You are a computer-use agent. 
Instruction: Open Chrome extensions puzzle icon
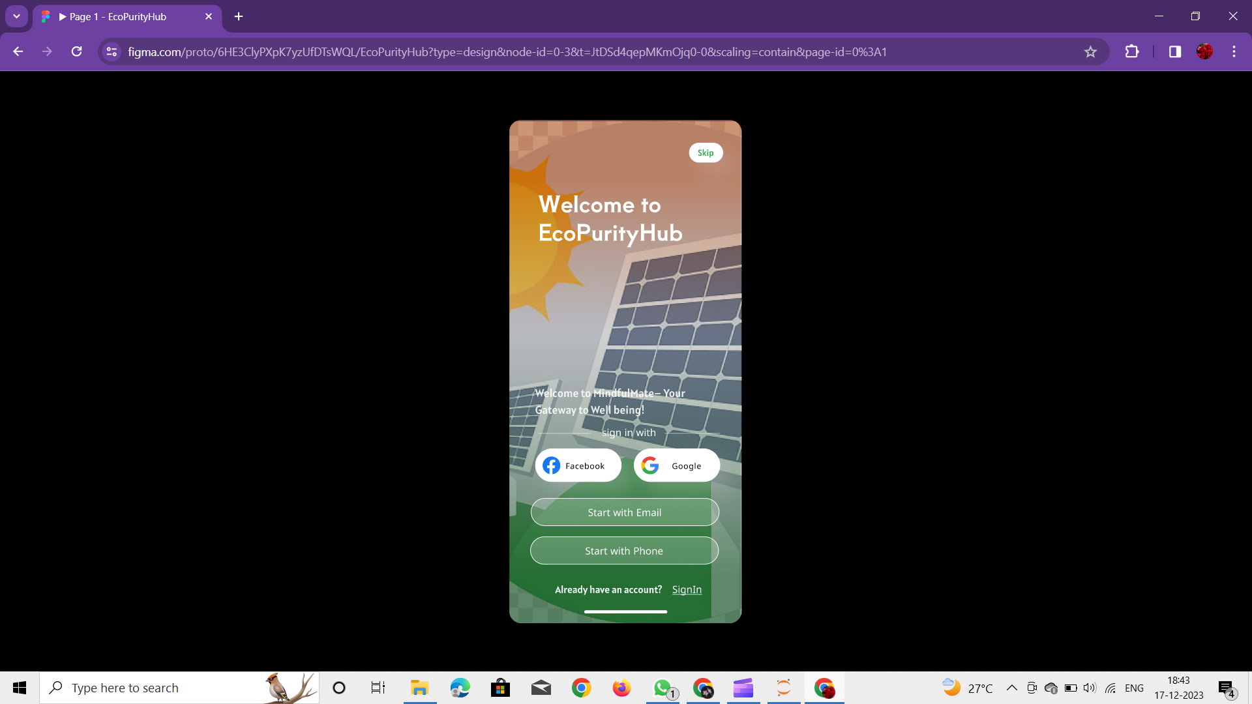[x=1132, y=52]
